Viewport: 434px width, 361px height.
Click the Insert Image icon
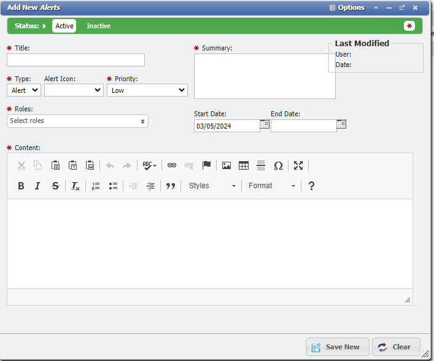point(227,165)
